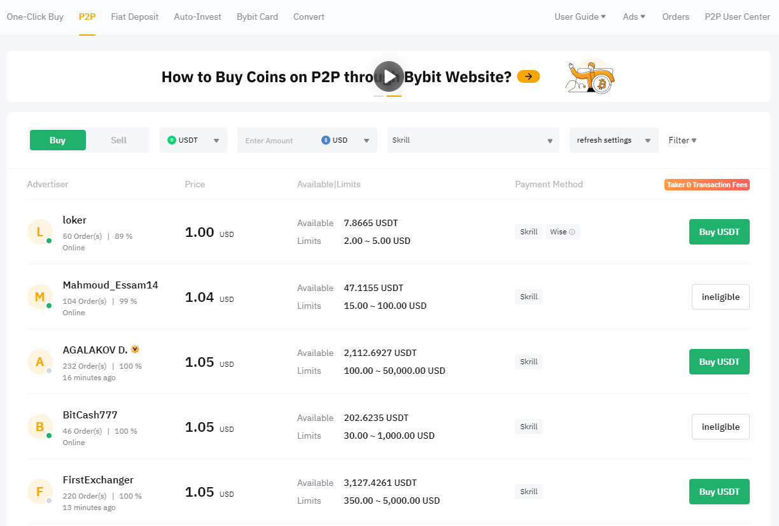This screenshot has width=779, height=526.
Task: Open advertiser name BitCash777
Action: click(x=90, y=415)
